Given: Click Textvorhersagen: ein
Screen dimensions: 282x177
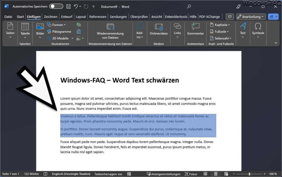Looking at the screenshot, I should [108, 174].
